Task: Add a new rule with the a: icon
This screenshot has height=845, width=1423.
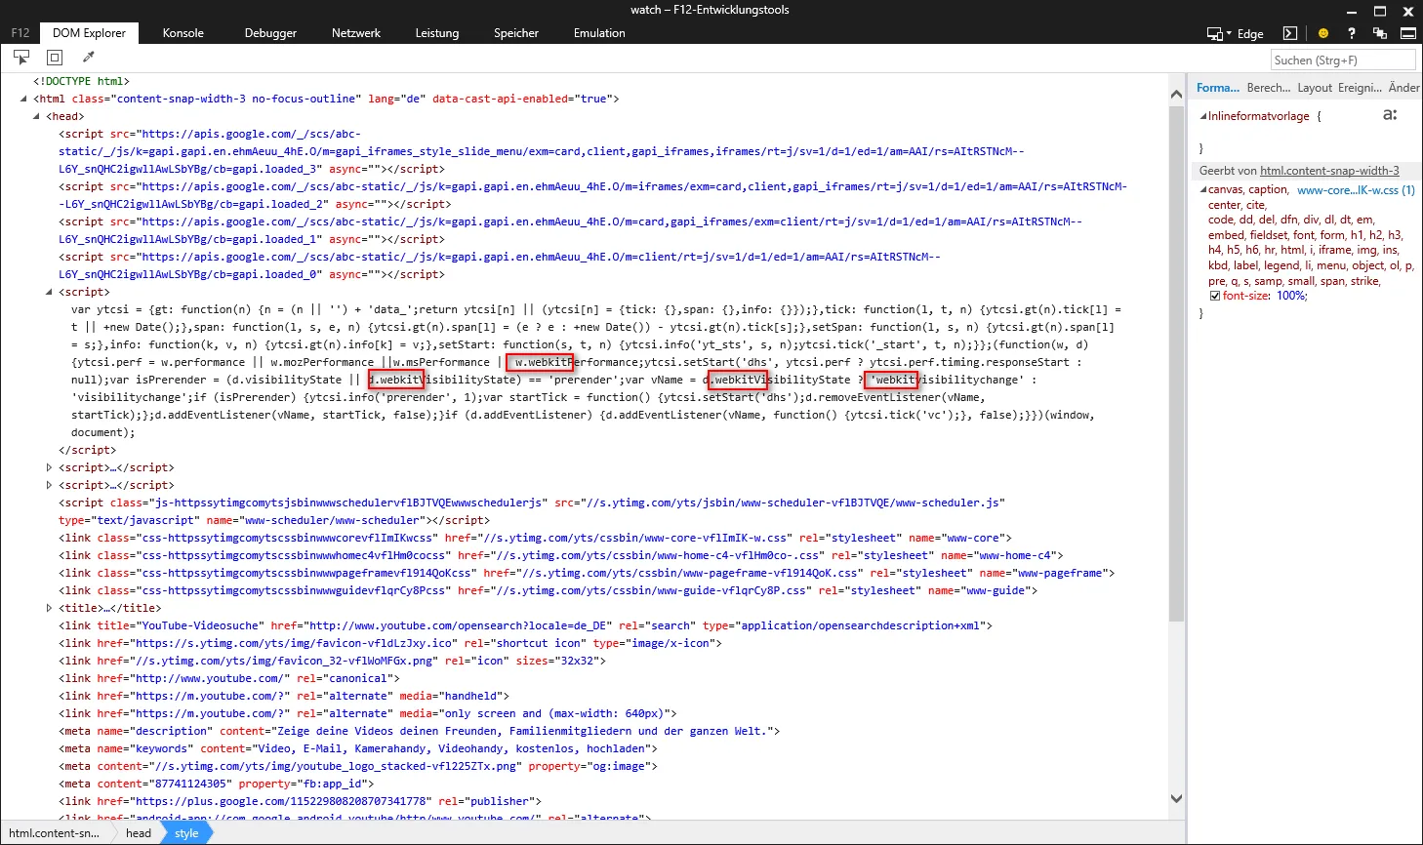Action: pyautogui.click(x=1390, y=115)
